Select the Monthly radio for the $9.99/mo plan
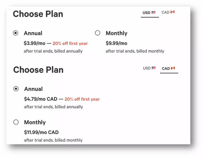203x157 pixels. (x=97, y=33)
